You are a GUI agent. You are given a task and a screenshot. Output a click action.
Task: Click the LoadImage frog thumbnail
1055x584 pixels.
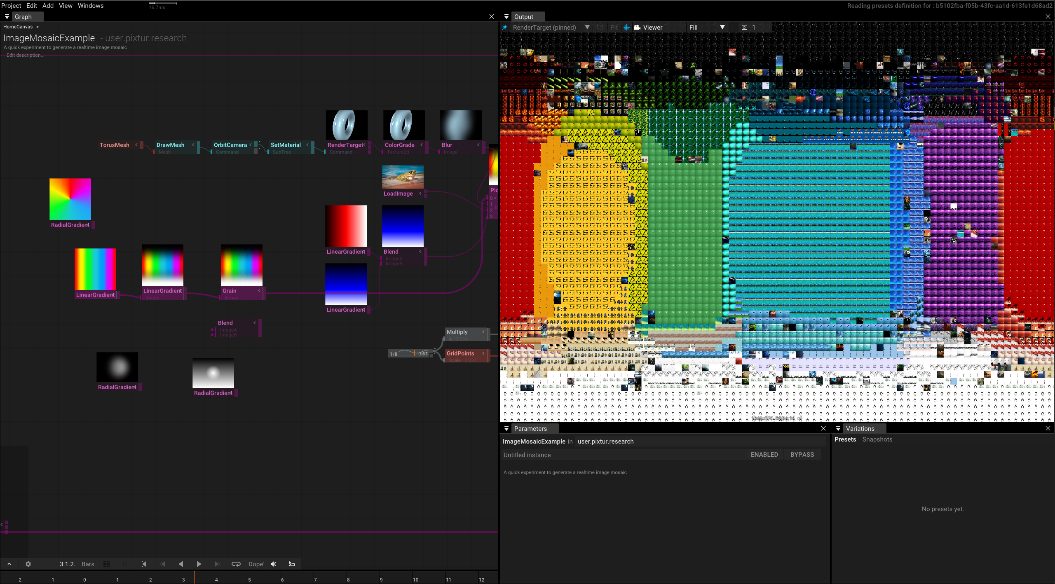403,177
